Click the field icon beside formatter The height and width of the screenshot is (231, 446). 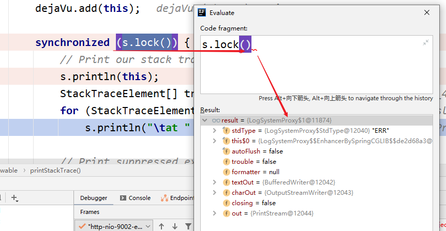tap(226, 172)
